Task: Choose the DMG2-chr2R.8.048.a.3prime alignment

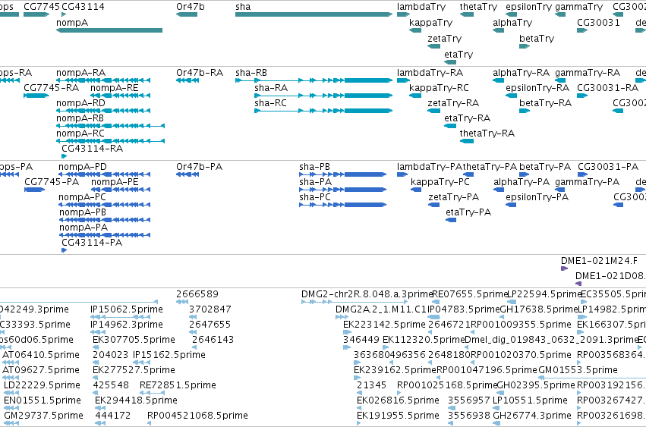Action: click(x=355, y=302)
